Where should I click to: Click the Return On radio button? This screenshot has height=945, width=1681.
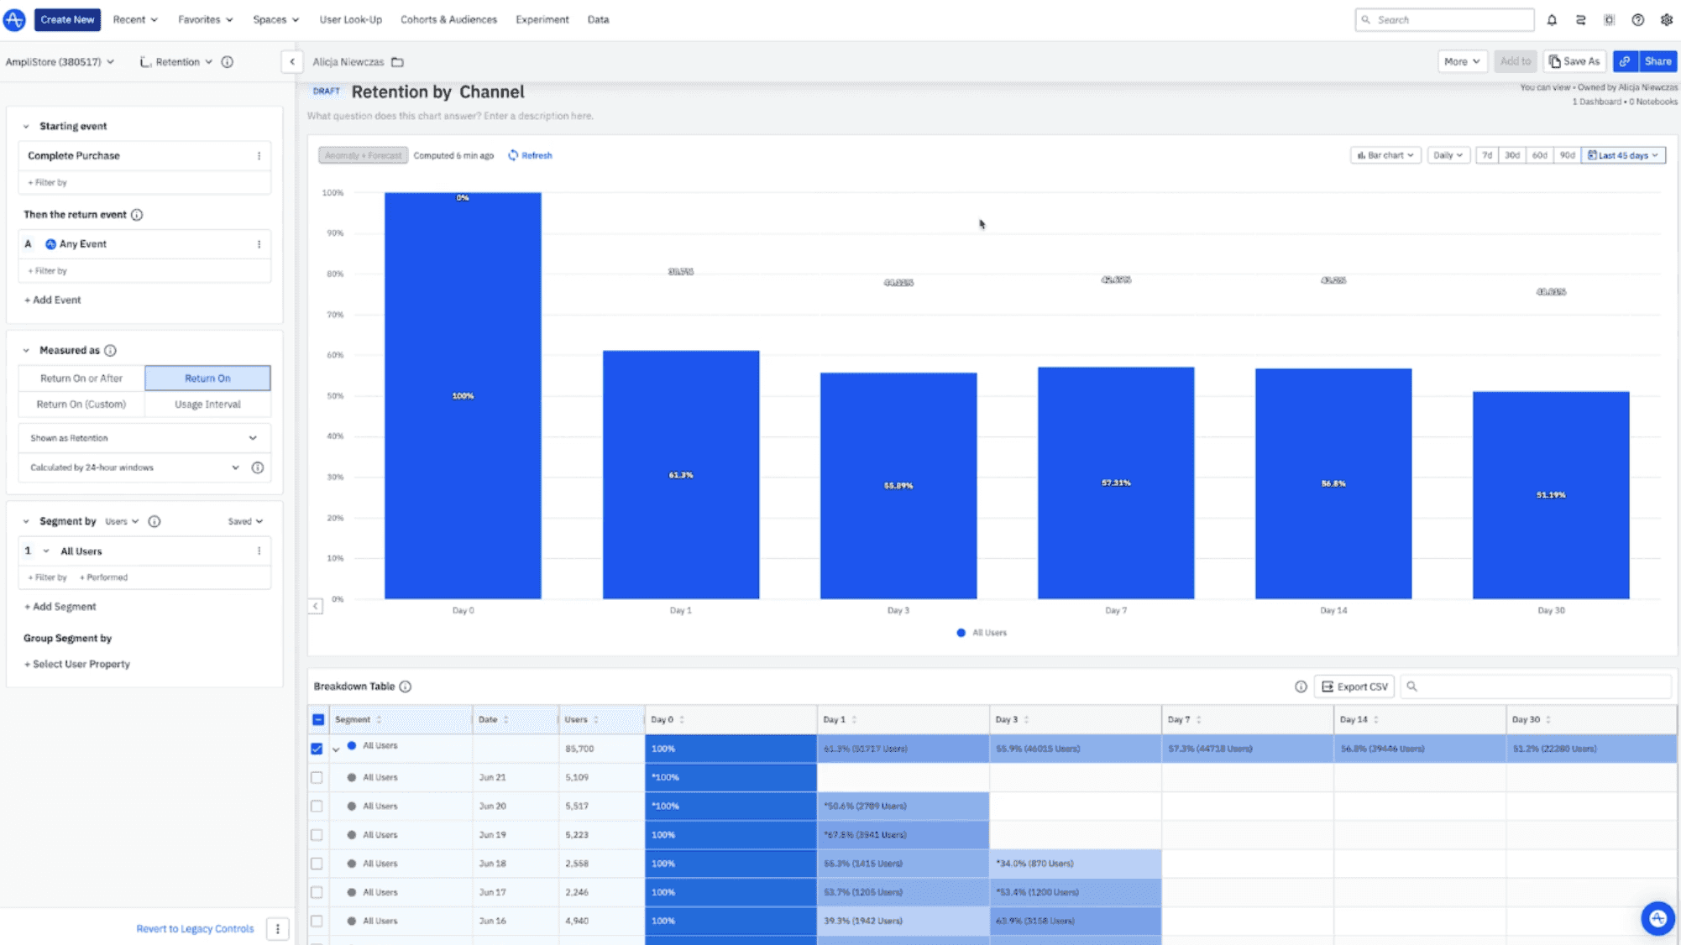tap(208, 378)
